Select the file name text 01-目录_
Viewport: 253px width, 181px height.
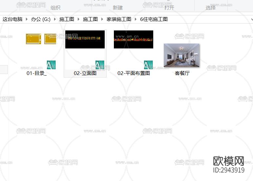coord(37,73)
